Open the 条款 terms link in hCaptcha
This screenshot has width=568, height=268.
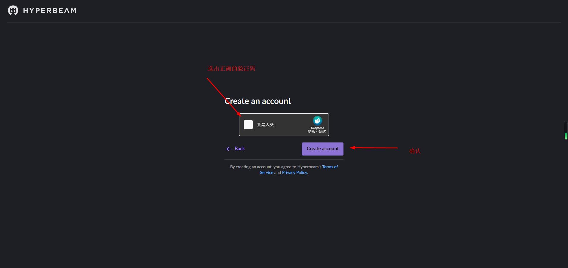click(322, 131)
